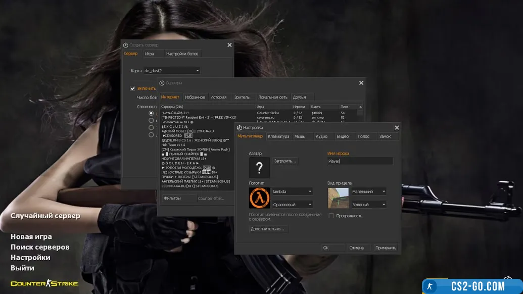Image resolution: width=523 pixels, height=294 pixels.
Task: Click the question-mark avatar image
Action: coord(259,167)
